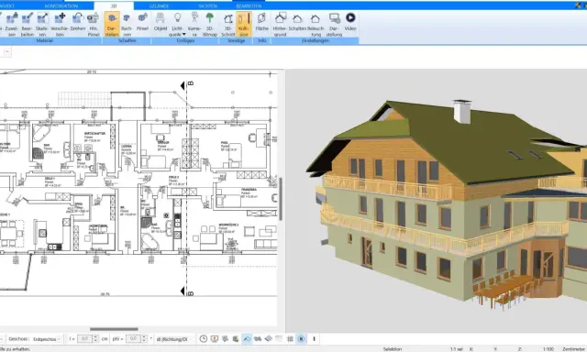The width and height of the screenshot is (587, 352).
Task: Click the l value stepper arrows
Action: coord(95,339)
